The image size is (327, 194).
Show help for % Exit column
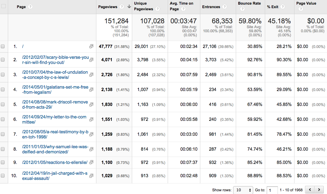click(x=283, y=7)
